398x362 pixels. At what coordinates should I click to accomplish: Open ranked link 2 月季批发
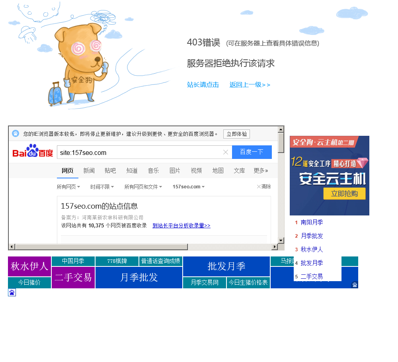click(x=312, y=236)
